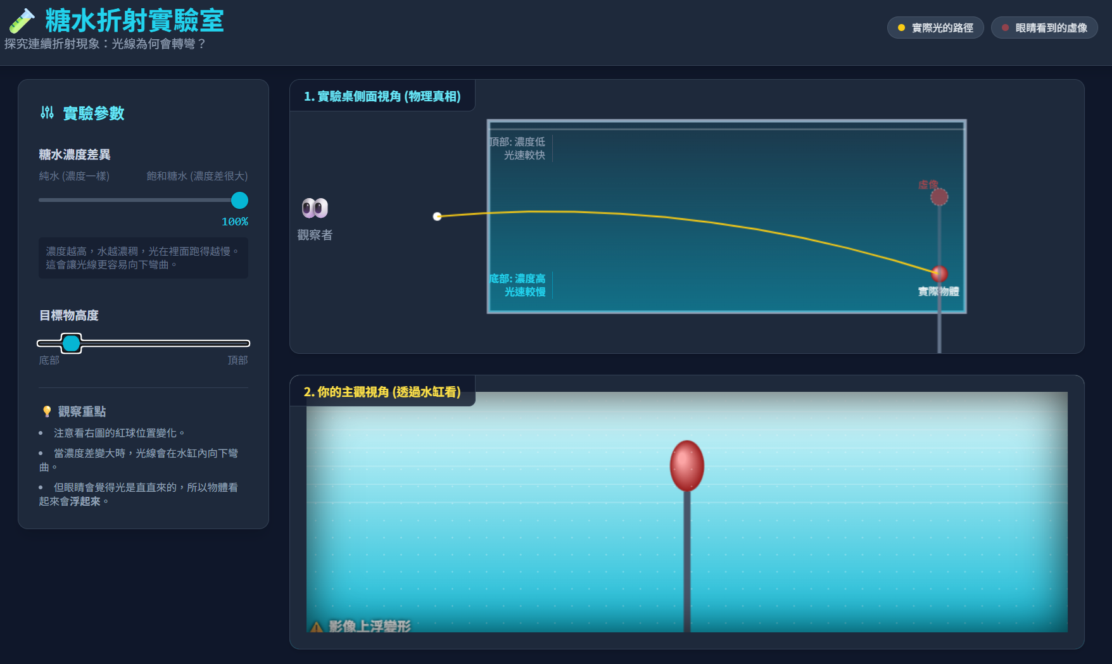Click the 實驗桌側面視角 panel title tab
The image size is (1112, 664).
(x=382, y=96)
